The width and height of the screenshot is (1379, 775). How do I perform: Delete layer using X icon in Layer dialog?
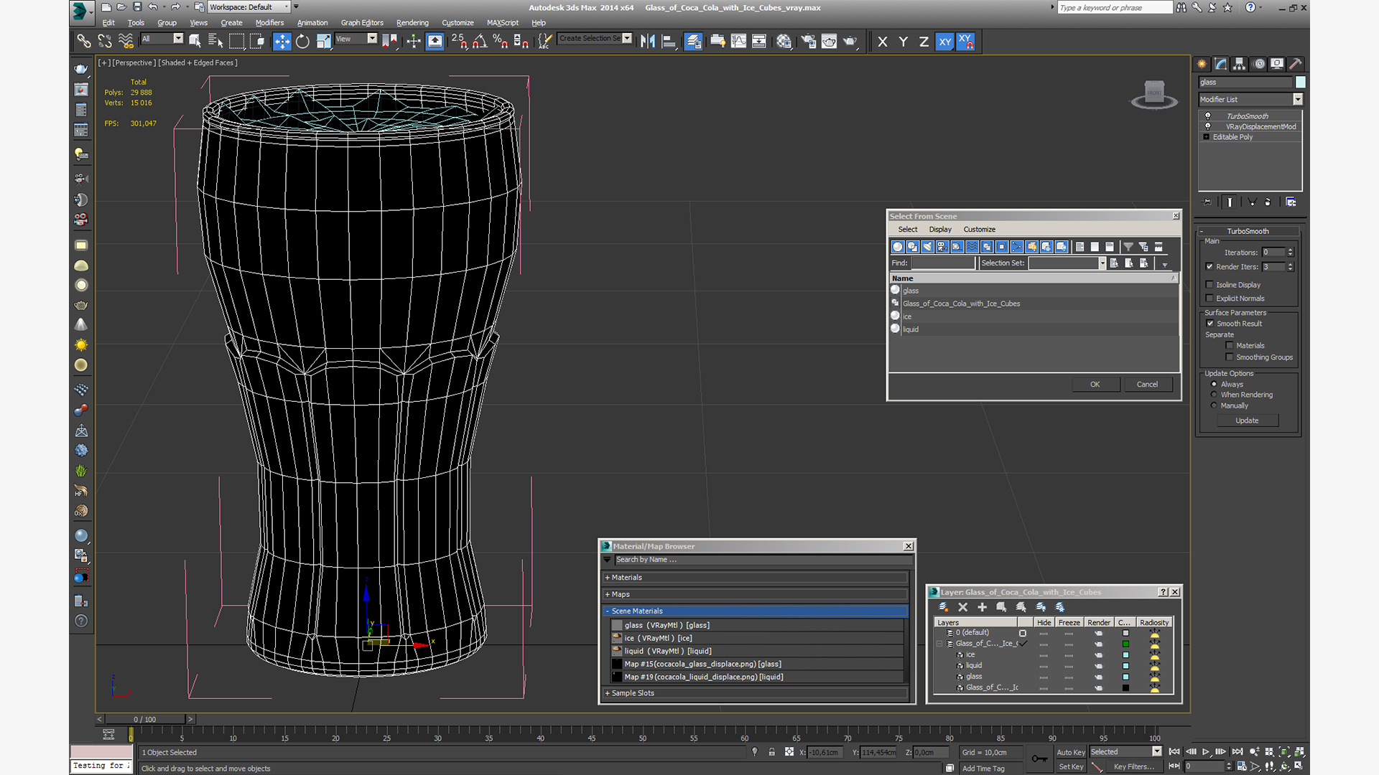click(962, 607)
